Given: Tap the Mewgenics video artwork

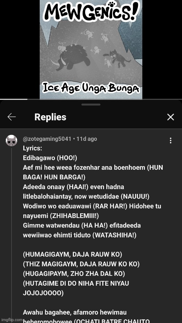Looking at the screenshot, I should 91,49.
